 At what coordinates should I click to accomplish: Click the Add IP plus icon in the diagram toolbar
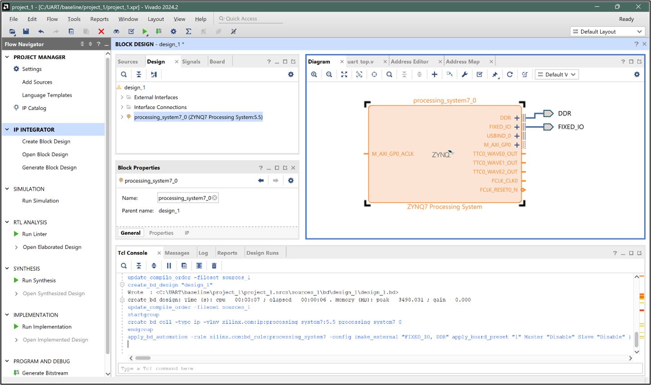pyautogui.click(x=434, y=74)
